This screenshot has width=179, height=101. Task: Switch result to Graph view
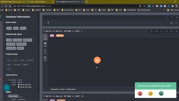point(45,37)
